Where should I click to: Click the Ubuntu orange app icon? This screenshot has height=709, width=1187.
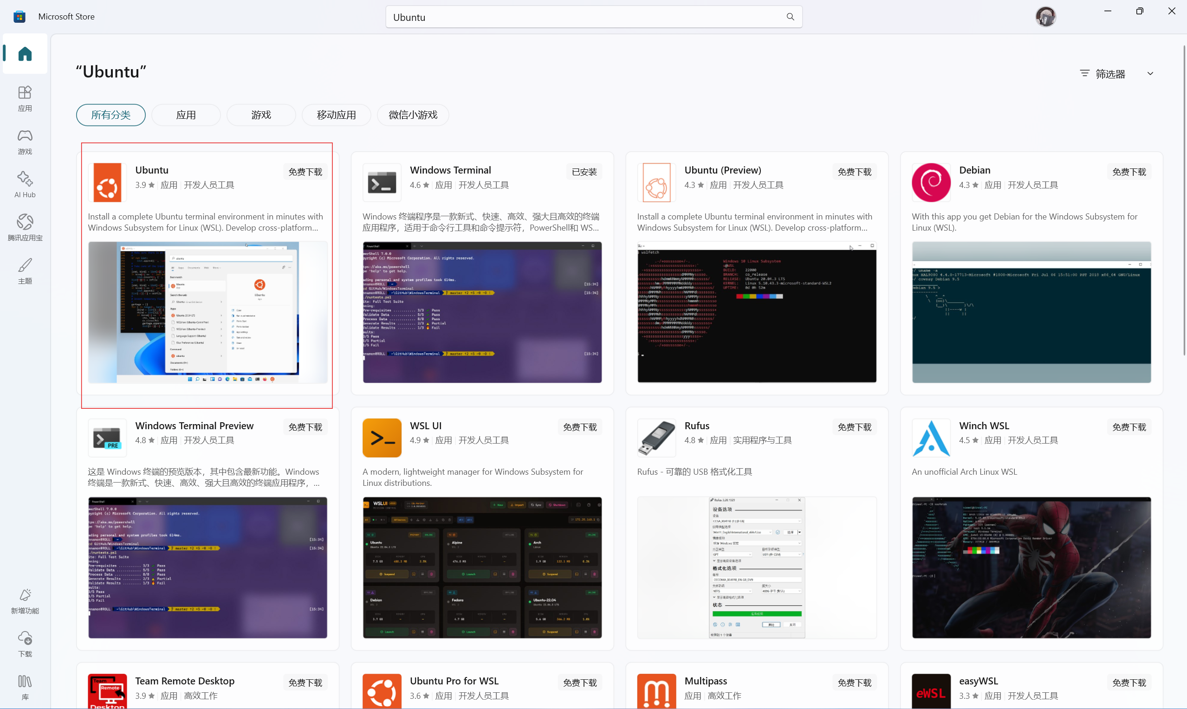click(x=108, y=182)
